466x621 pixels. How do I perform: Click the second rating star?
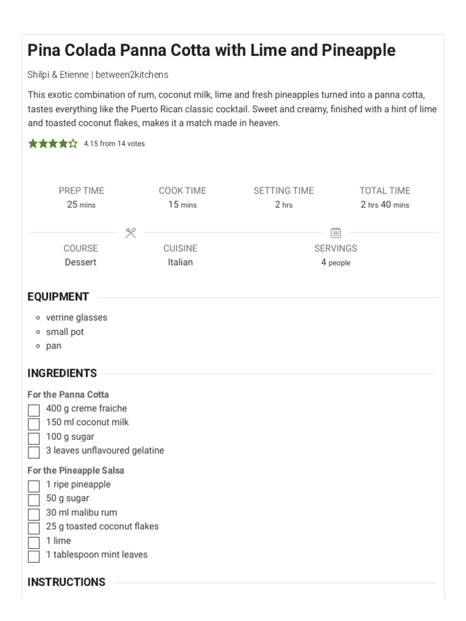43,143
